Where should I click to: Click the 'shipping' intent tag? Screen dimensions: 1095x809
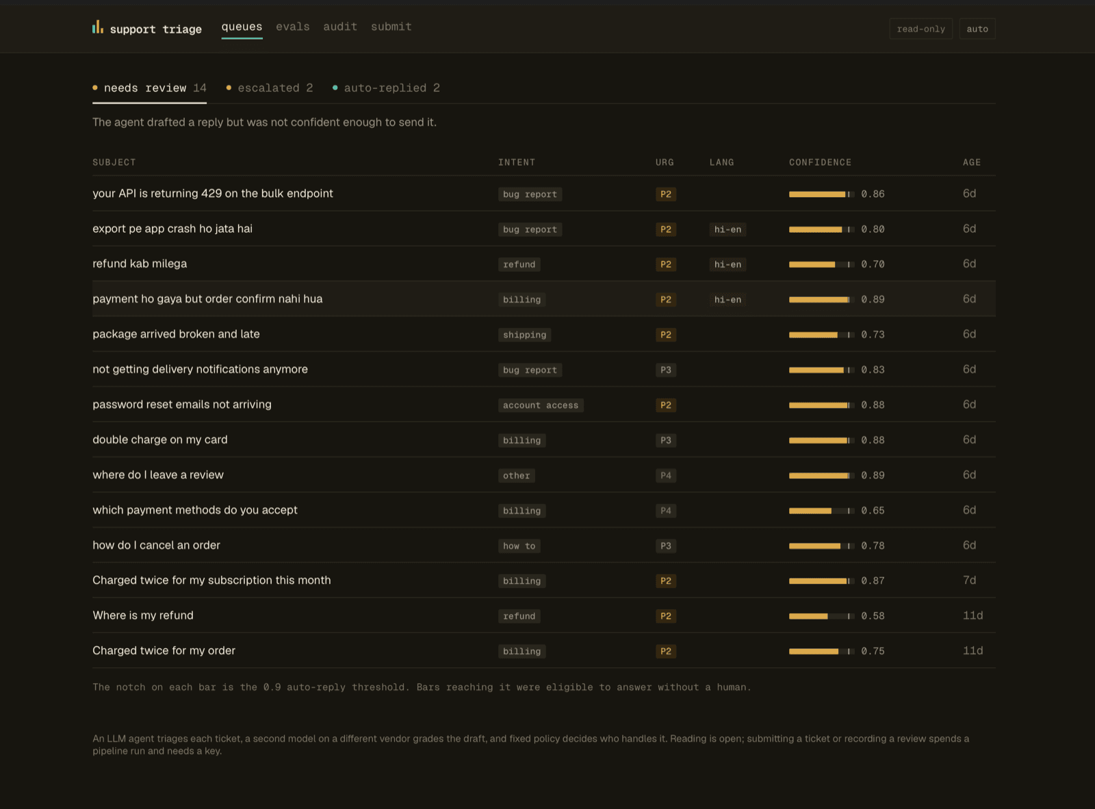[525, 335]
